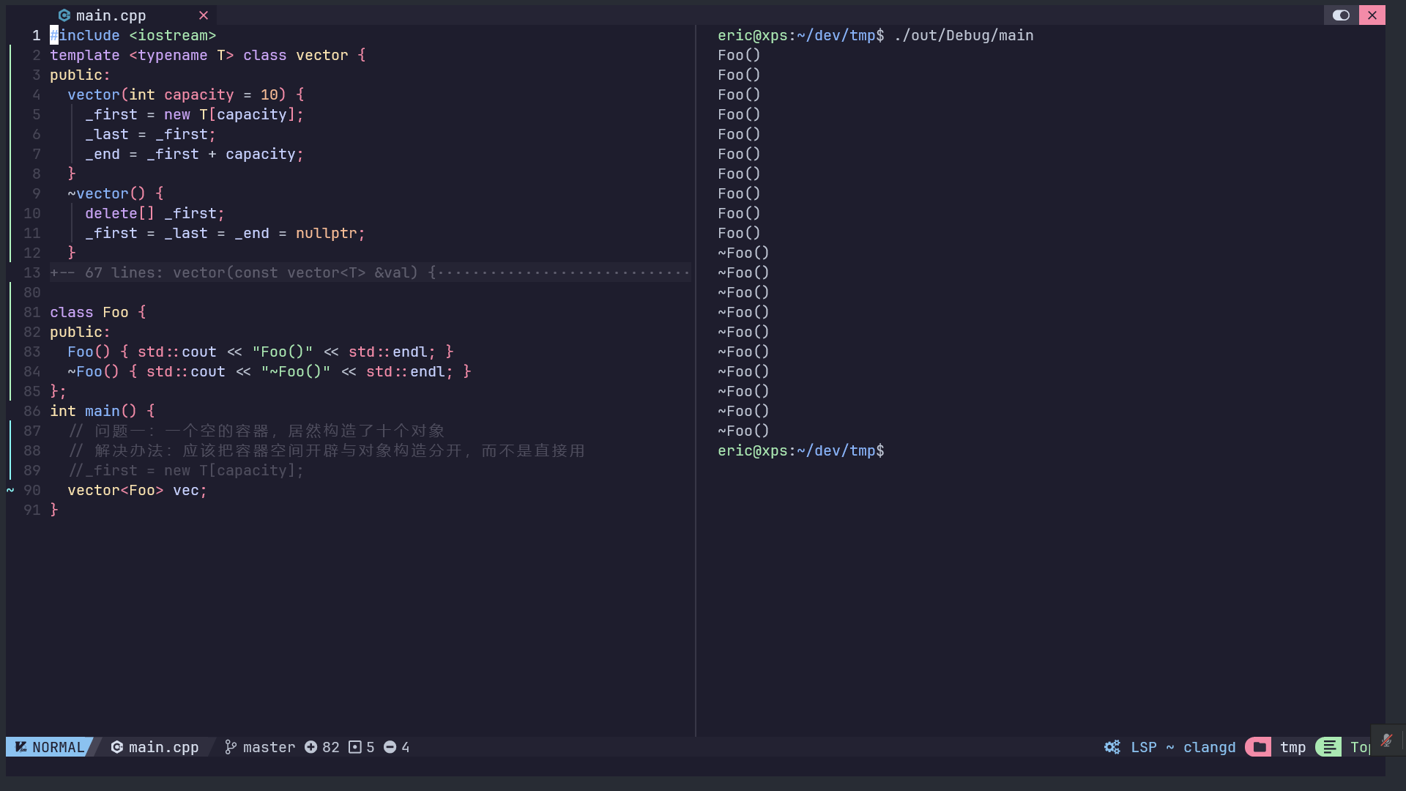The width and height of the screenshot is (1406, 791).
Task: Click main.cpp filename in the statusline
Action: pos(163,747)
